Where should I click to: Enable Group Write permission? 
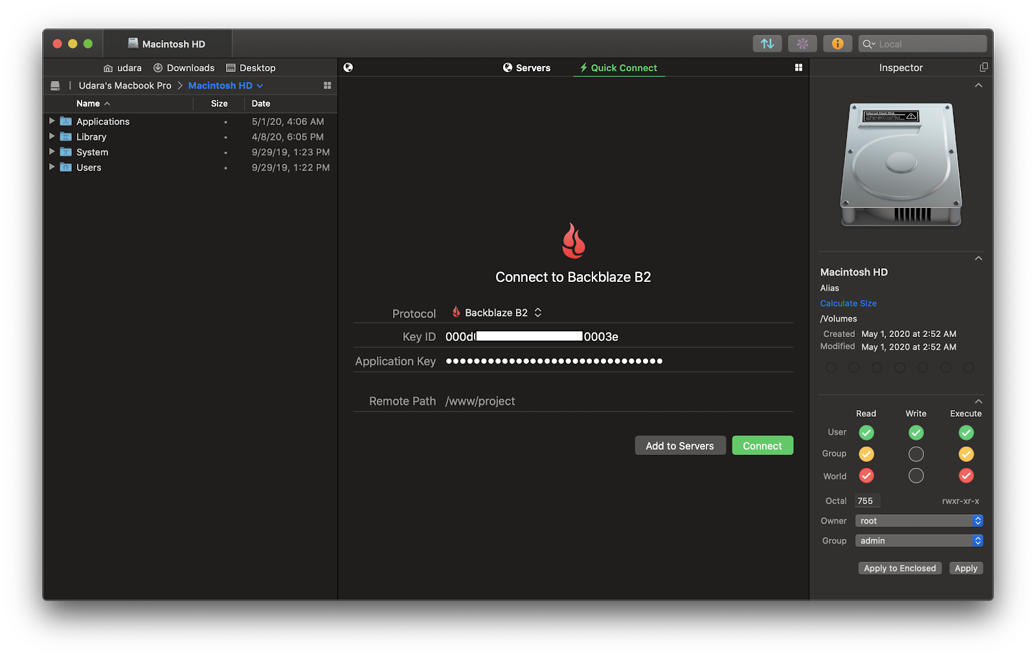point(916,454)
